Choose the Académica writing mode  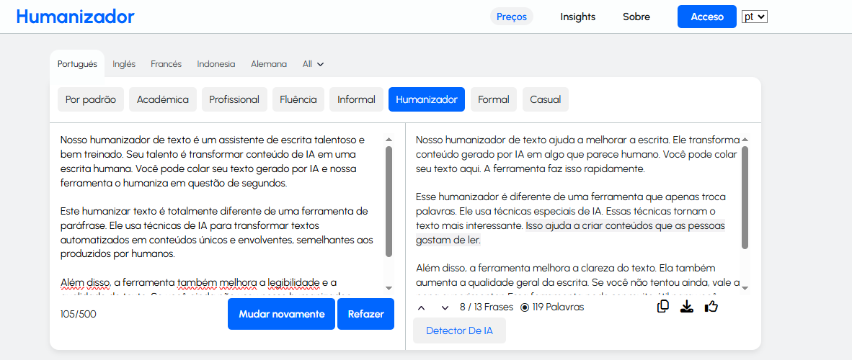click(162, 99)
